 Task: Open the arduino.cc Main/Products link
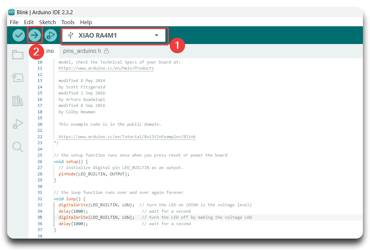click(106, 68)
